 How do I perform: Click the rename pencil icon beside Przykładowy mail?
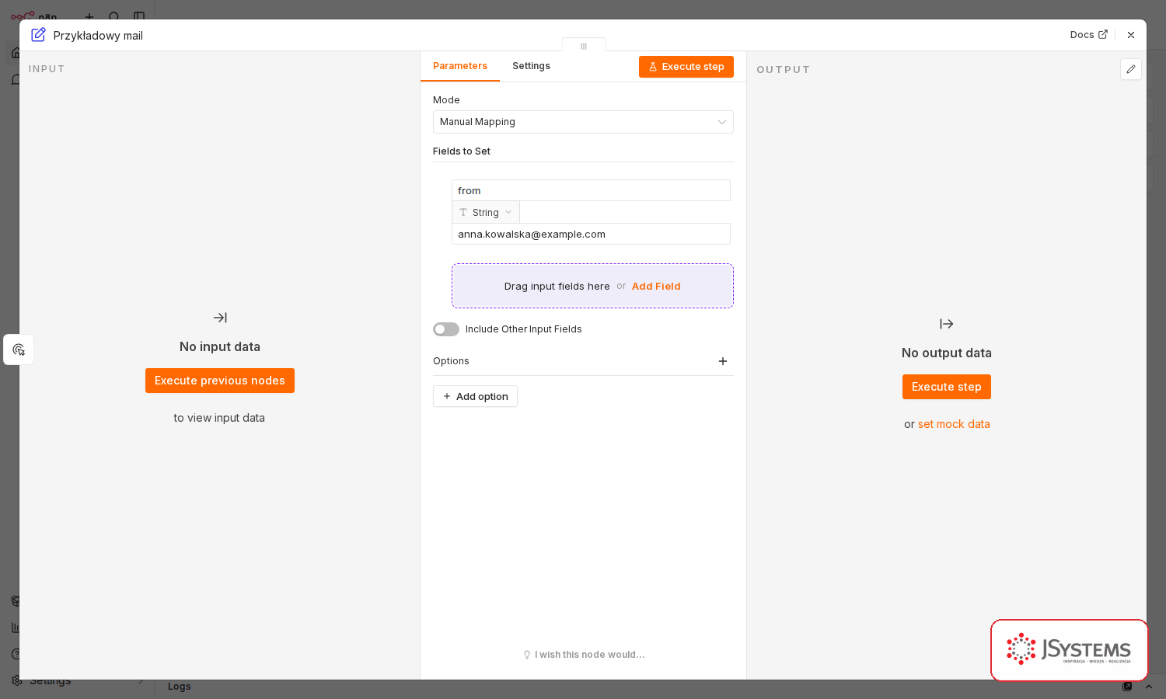tap(38, 35)
